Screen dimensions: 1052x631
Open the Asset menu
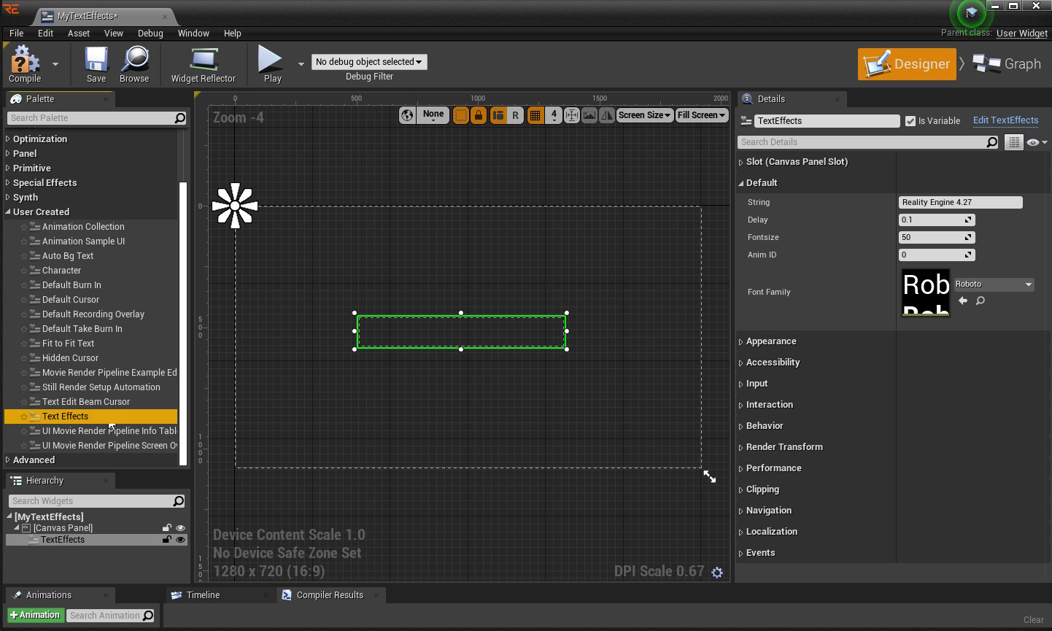pos(79,34)
